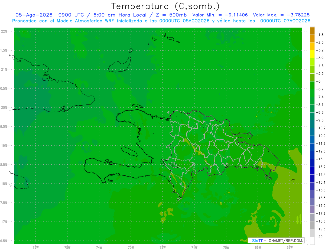325x251 pixels.
Task: Click the "-6.7" colorbar label
Action: pos(320,89)
